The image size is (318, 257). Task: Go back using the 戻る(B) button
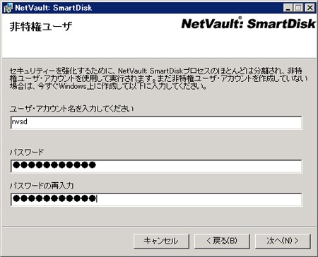pos(222,241)
